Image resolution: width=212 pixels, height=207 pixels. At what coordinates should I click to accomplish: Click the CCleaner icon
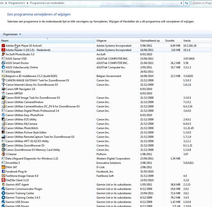tap(3, 154)
